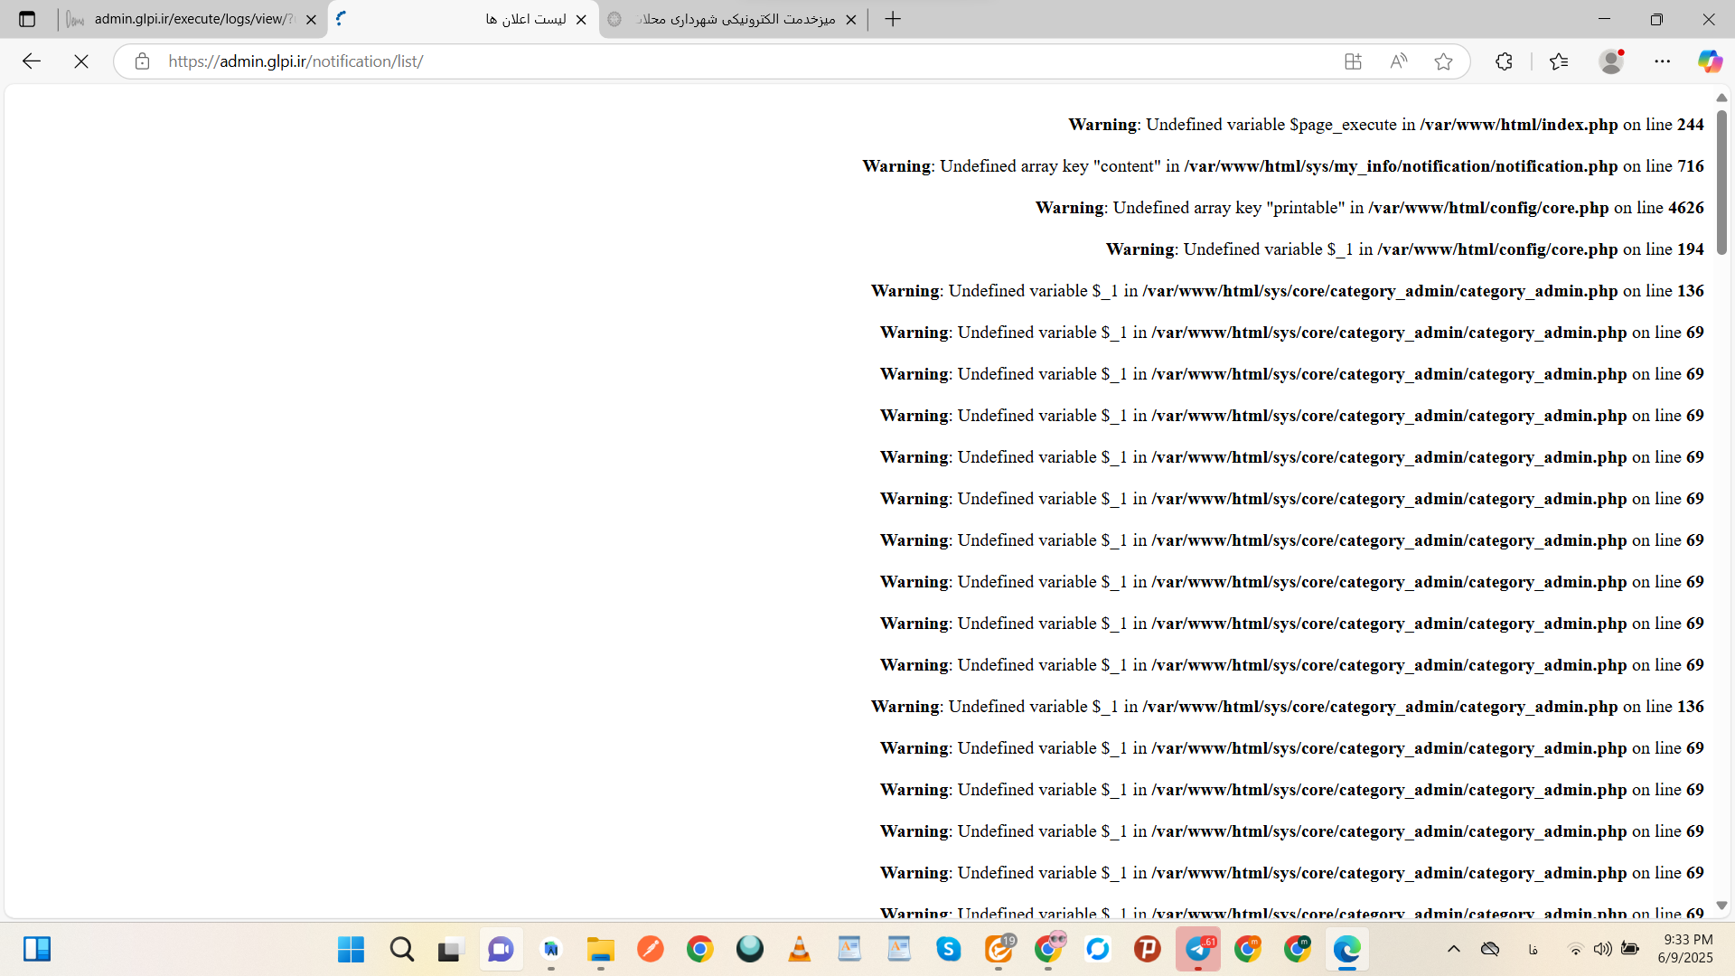
Task: Open the Settings and more menu
Action: click(x=1662, y=61)
